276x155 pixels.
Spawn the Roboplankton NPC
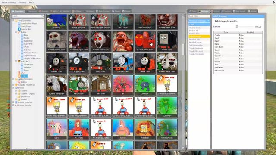167,129
